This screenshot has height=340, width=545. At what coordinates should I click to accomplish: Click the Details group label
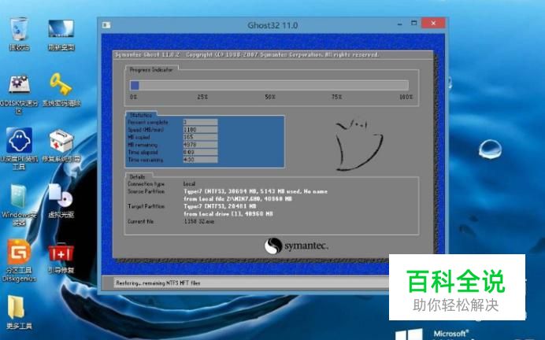pyautogui.click(x=137, y=177)
